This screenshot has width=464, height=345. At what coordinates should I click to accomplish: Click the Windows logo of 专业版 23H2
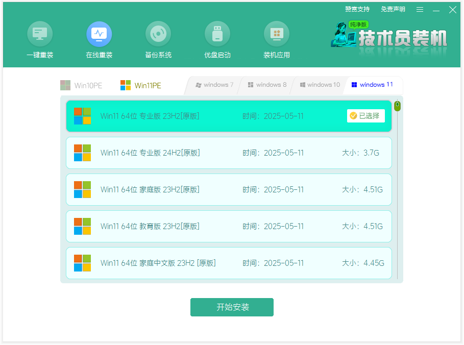[82, 116]
